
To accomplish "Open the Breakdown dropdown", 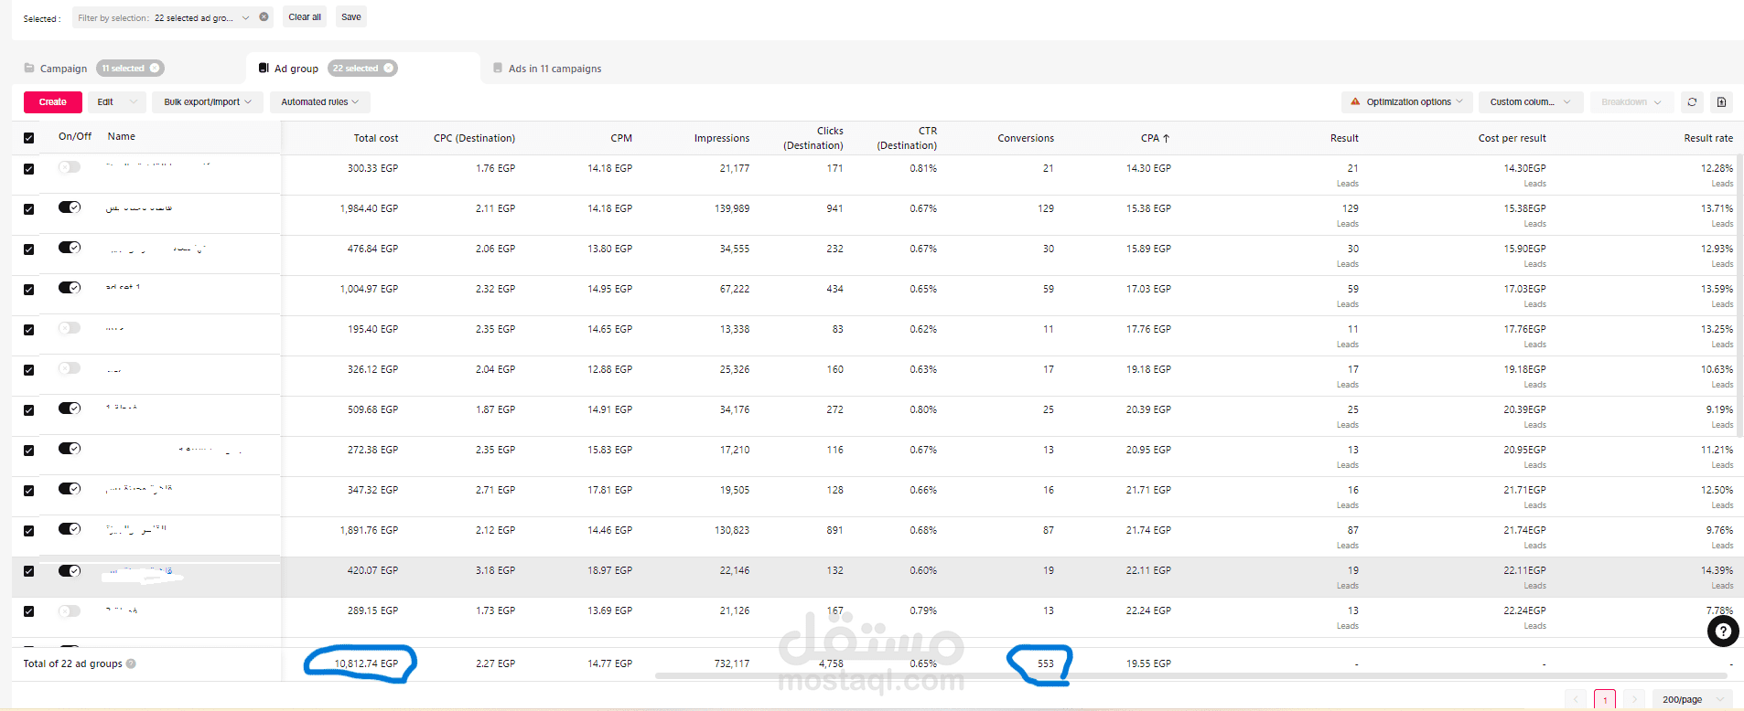I will (x=1631, y=102).
